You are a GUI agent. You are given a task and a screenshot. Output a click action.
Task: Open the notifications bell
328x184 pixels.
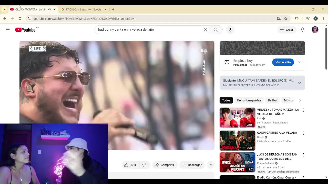[302, 30]
